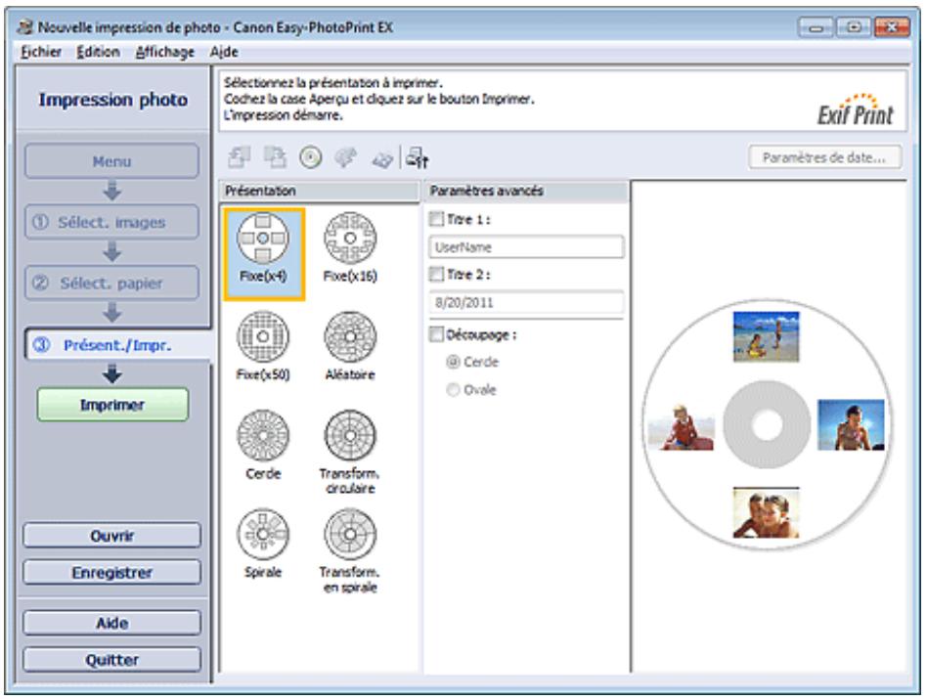Screen dimensions: 927x699
Task: Open the Aide menu in the menu bar
Action: point(224,52)
